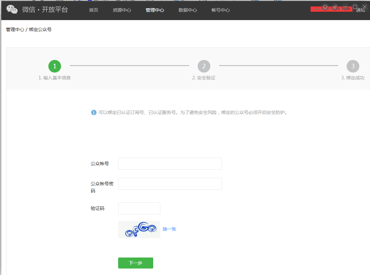Click the skin (shirt) icon
The image size is (370, 275).
325,7
